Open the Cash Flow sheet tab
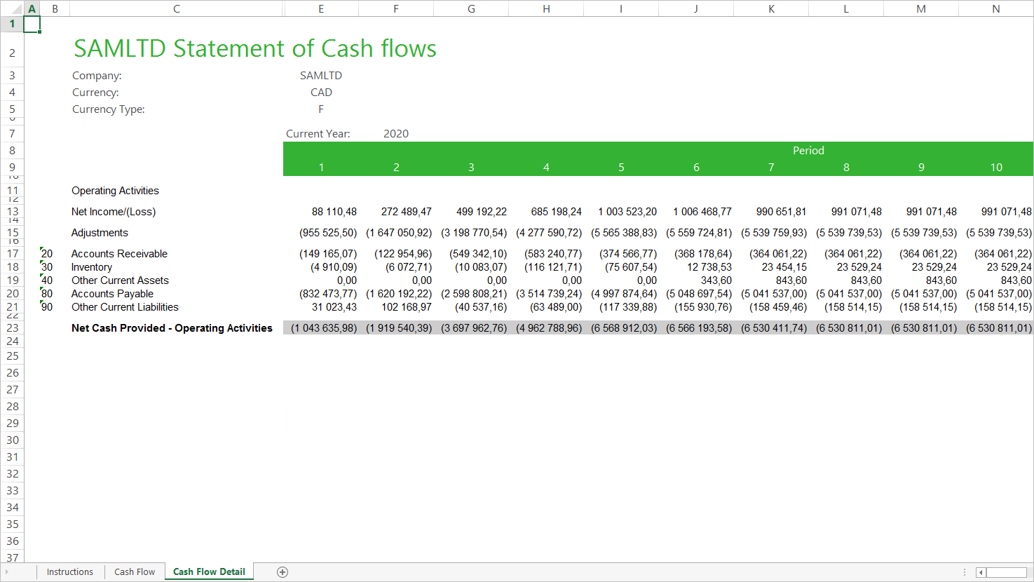Image resolution: width=1034 pixels, height=582 pixels. (x=135, y=572)
